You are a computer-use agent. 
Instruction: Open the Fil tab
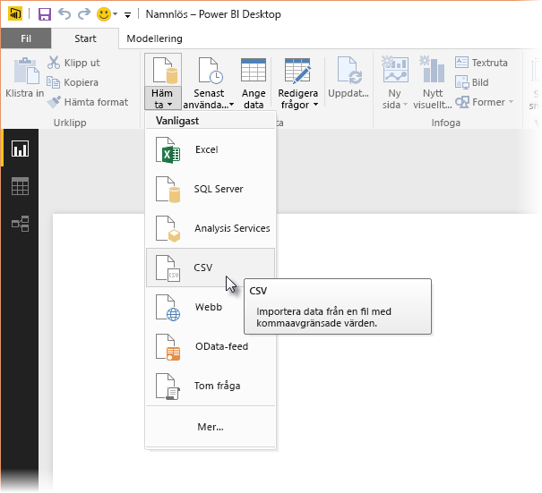coord(26,38)
